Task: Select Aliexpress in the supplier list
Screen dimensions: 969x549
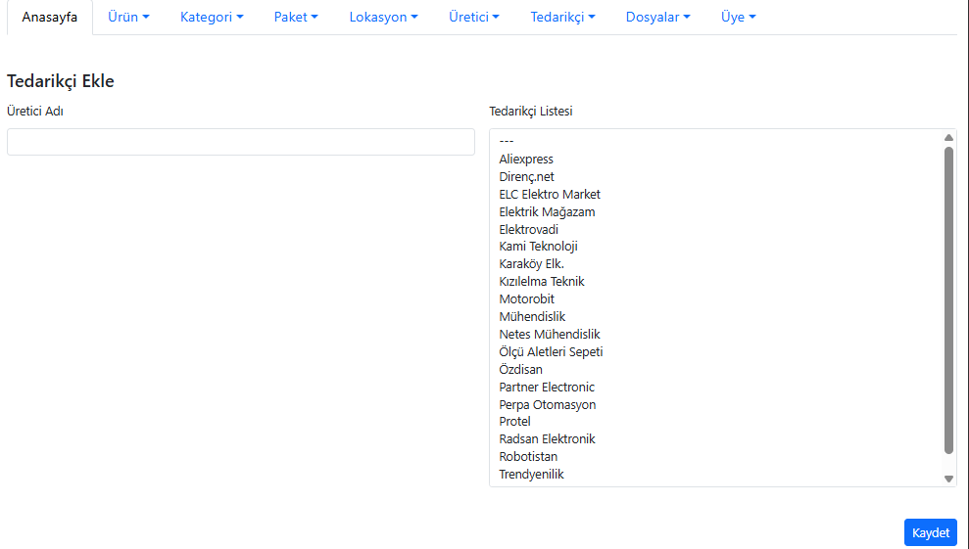Action: [526, 160]
